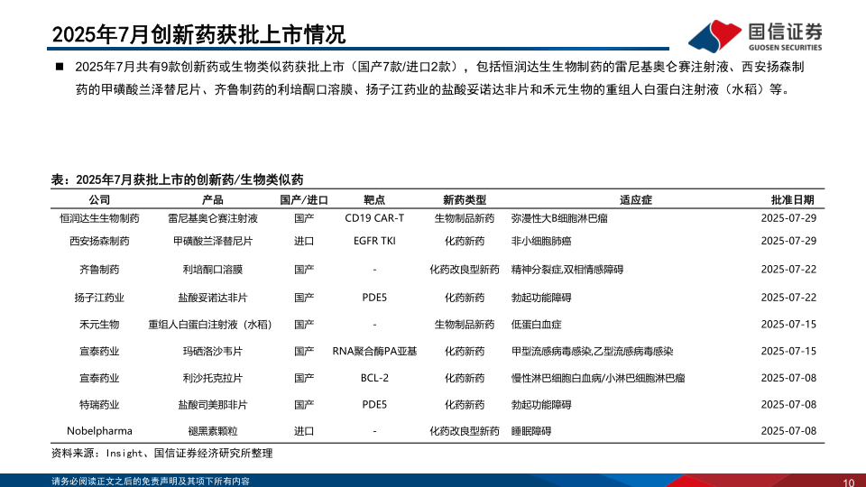Click the BCL-2 target cell

(374, 378)
